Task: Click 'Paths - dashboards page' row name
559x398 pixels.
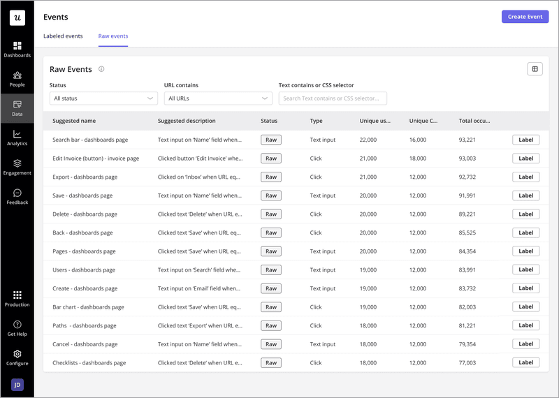Action: 85,325
